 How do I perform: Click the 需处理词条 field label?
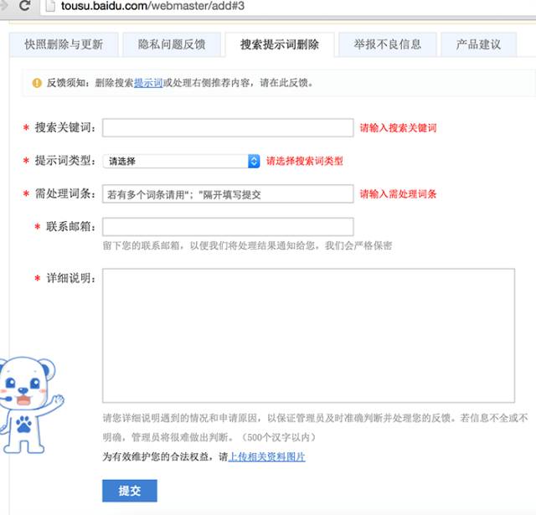65,193
